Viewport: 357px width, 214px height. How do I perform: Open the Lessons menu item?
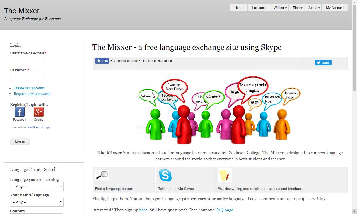pyautogui.click(x=258, y=8)
